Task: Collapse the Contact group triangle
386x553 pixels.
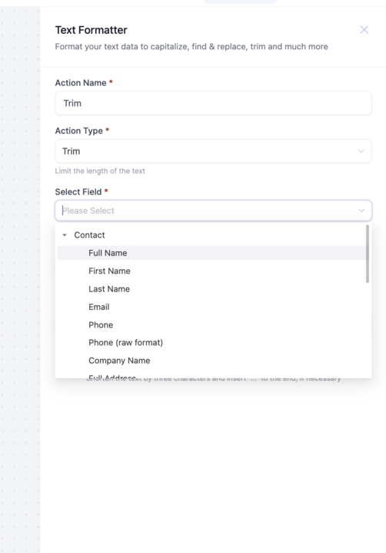Action: (x=65, y=235)
